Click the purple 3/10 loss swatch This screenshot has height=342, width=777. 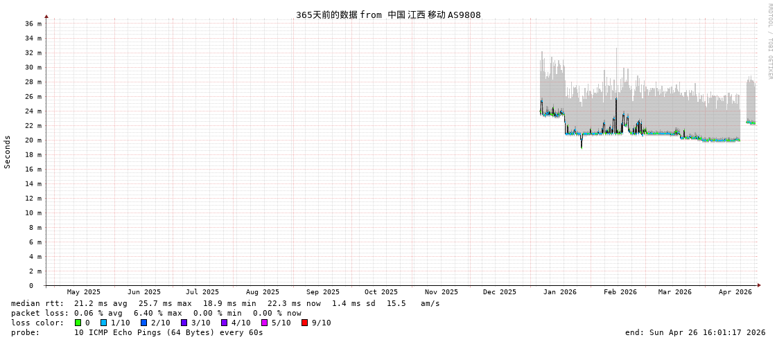click(184, 323)
